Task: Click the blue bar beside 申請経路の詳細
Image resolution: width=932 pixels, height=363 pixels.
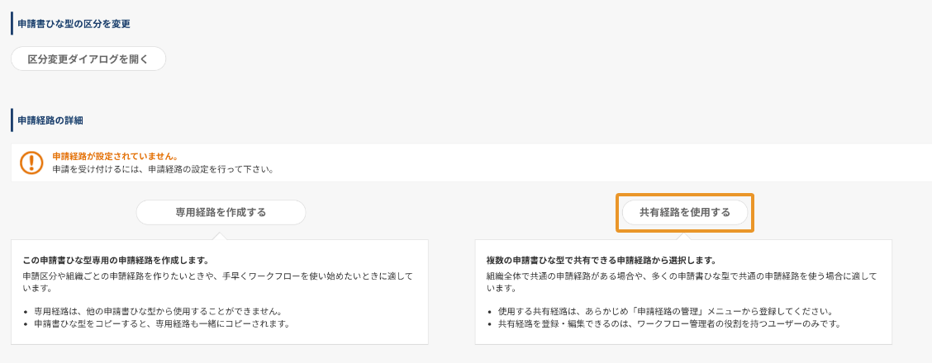Action: 12,120
